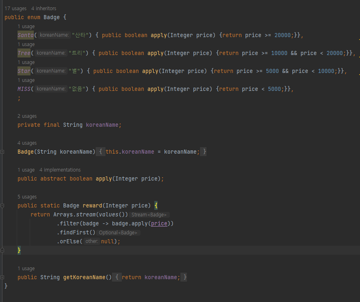Click the "별" string literal
360x302 pixels.
point(75,71)
